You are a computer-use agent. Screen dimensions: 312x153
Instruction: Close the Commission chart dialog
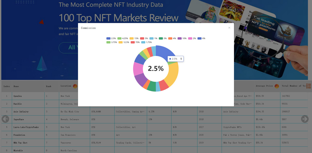(229, 28)
